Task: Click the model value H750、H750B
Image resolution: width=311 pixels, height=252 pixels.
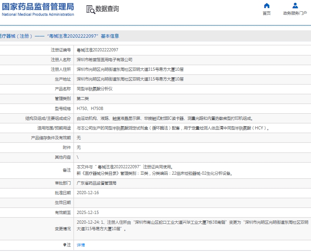Action: pyautogui.click(x=90, y=108)
